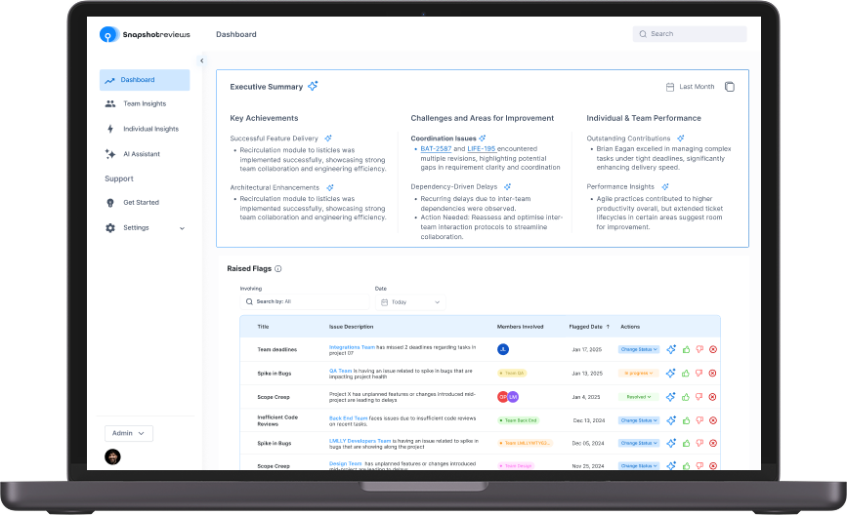Click into the top Search field
This screenshot has height=515, width=847.
click(690, 34)
